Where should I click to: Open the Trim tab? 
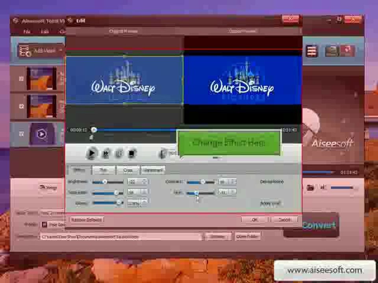click(x=104, y=170)
